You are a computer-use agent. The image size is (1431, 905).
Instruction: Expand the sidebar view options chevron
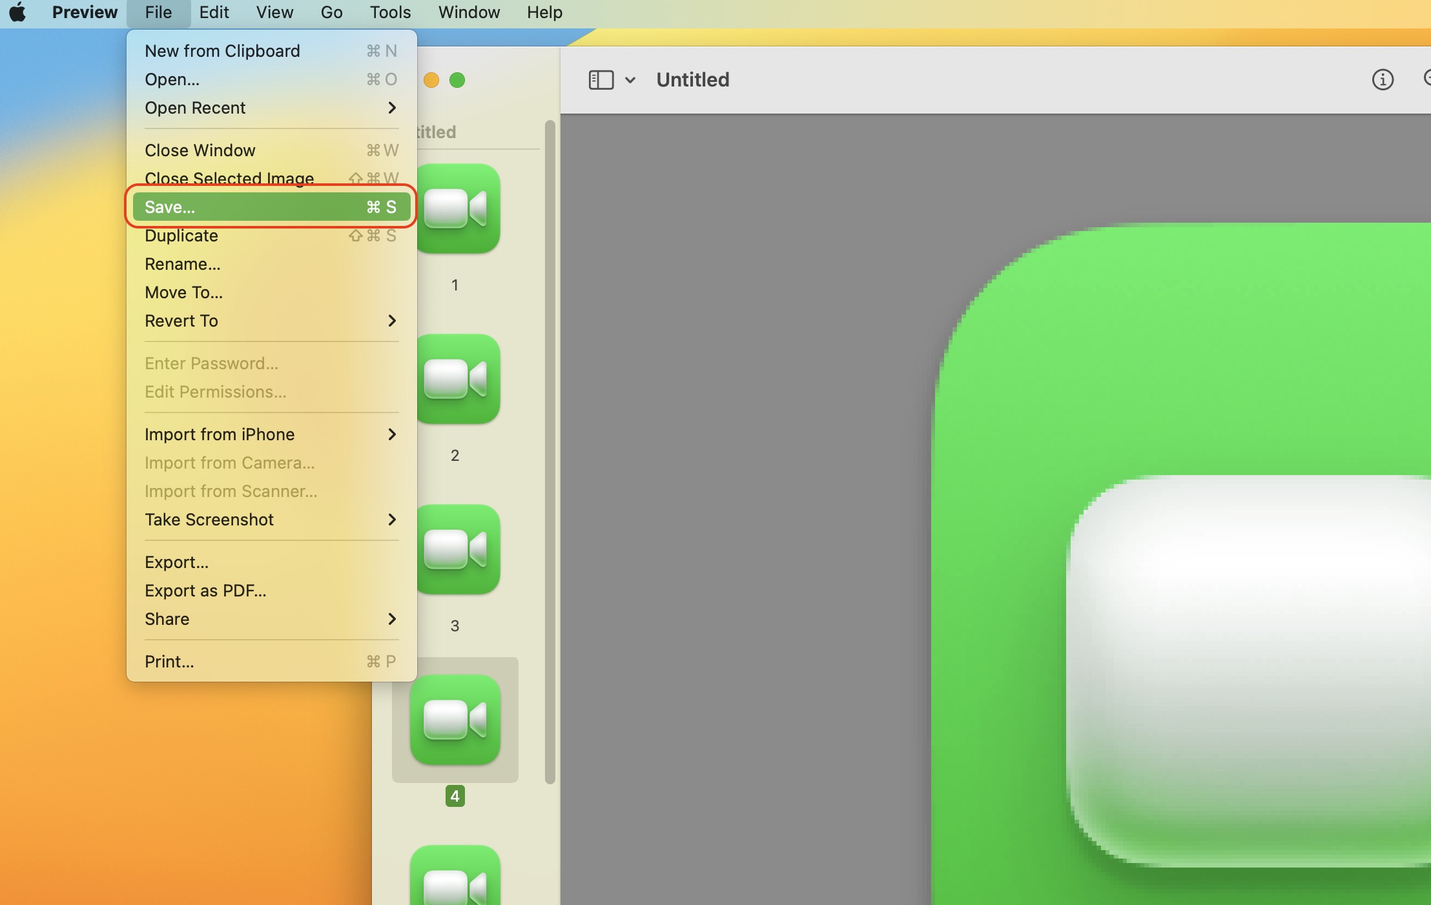[630, 80]
